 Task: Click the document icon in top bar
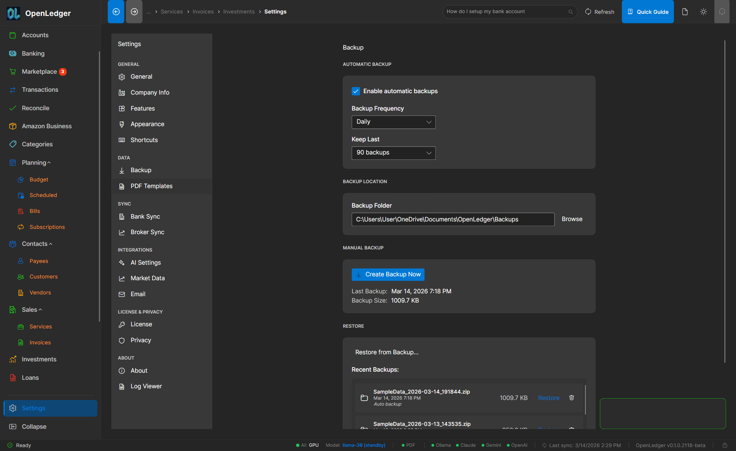pyautogui.click(x=685, y=11)
